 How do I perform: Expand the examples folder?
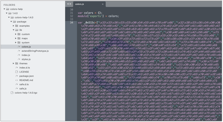(x=14, y=26)
